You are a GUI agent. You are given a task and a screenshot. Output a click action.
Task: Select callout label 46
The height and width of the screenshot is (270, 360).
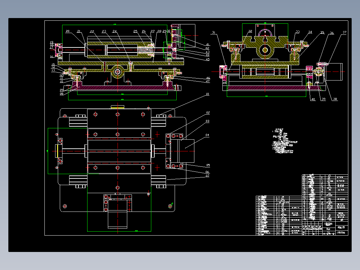[x=208, y=78]
